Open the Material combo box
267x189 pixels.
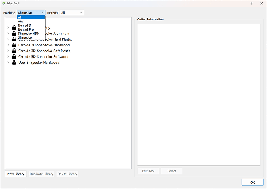pyautogui.click(x=72, y=13)
